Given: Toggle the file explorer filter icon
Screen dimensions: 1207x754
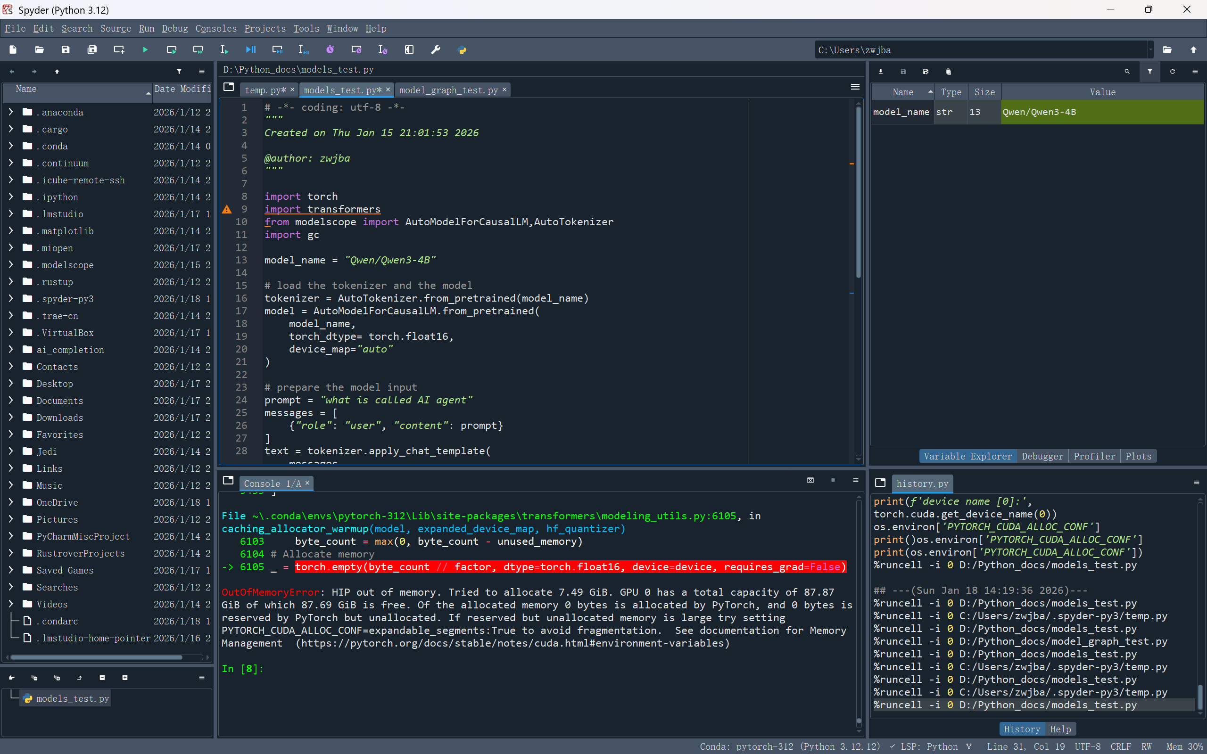Looking at the screenshot, I should tap(179, 72).
